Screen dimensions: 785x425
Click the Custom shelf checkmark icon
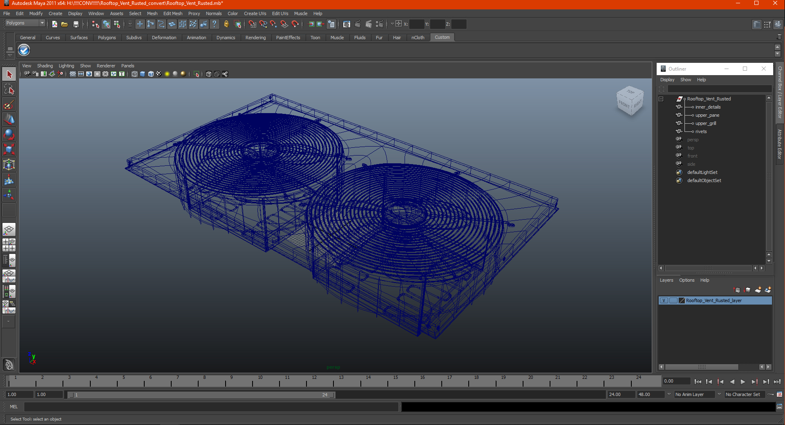coord(24,50)
